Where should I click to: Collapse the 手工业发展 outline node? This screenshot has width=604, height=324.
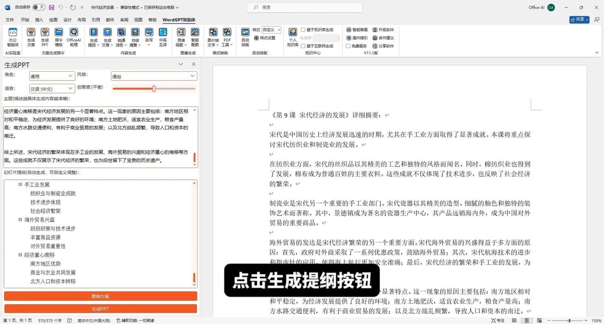click(20, 185)
